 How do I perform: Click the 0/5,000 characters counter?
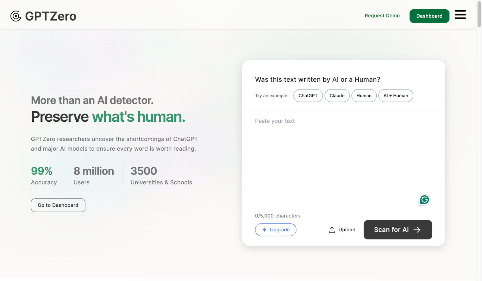click(278, 216)
